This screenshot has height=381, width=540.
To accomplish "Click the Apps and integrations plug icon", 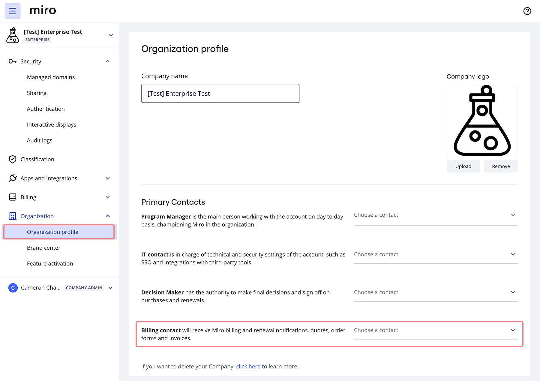I will pos(13,178).
